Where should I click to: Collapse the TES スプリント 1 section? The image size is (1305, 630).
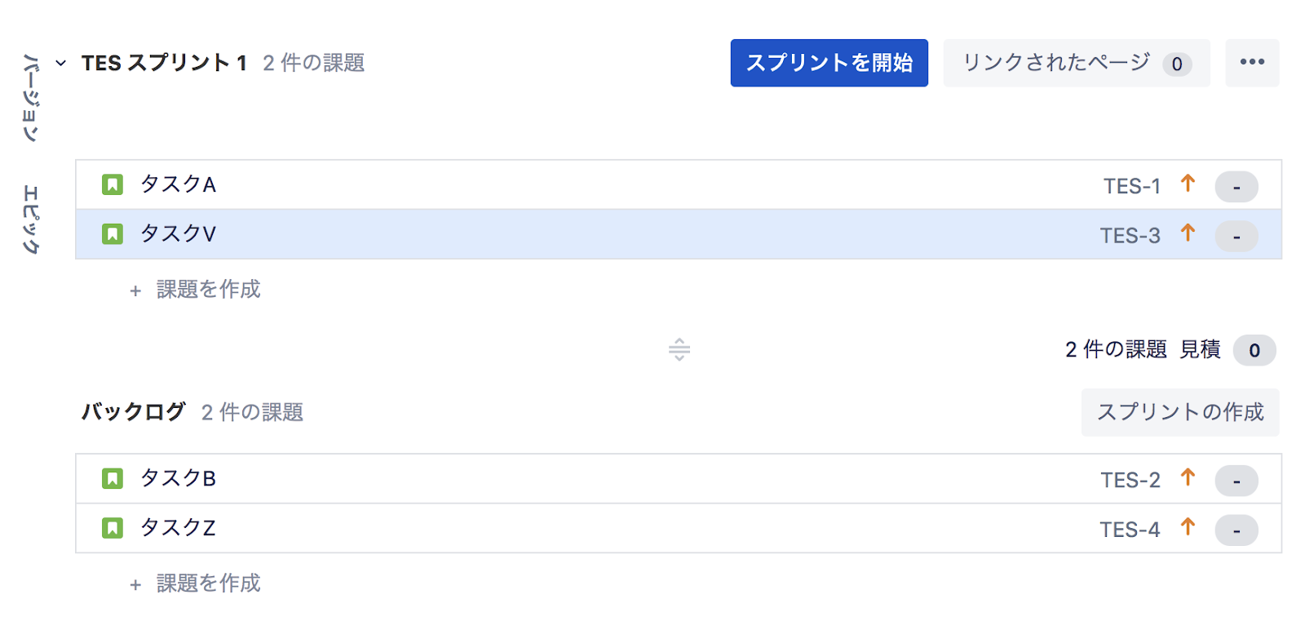tap(61, 63)
